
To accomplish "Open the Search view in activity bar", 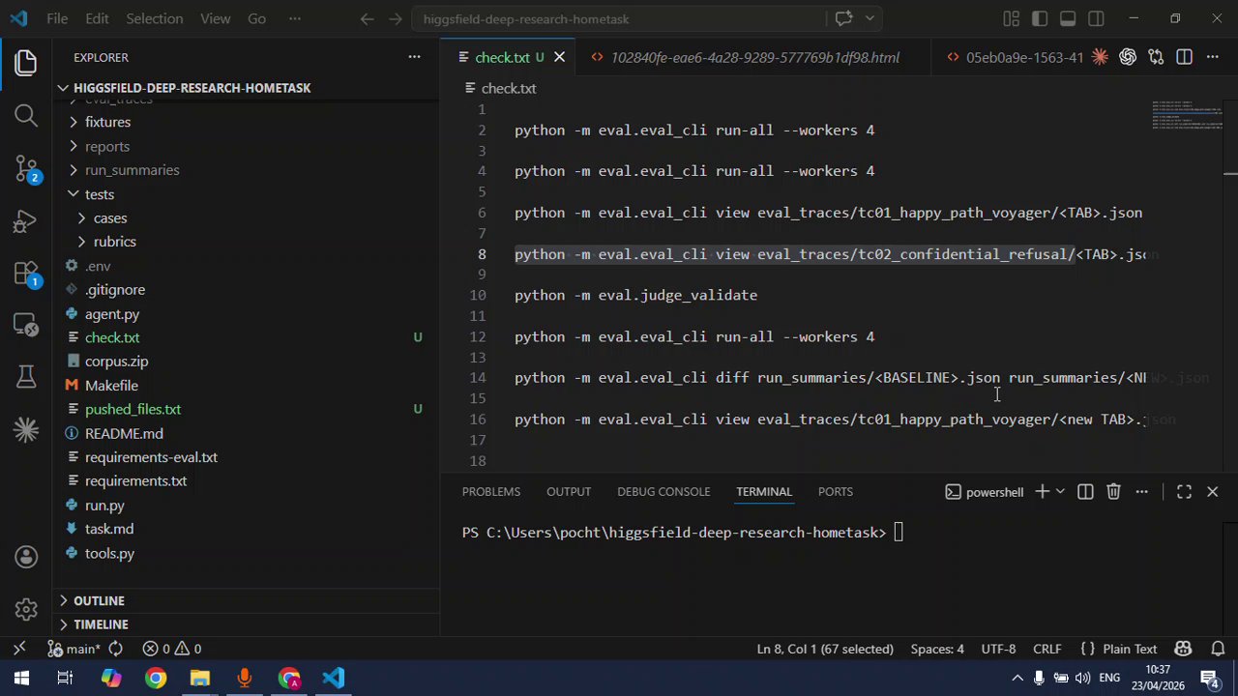I will (26, 116).
